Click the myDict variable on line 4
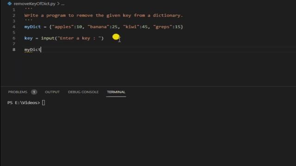 32,27
